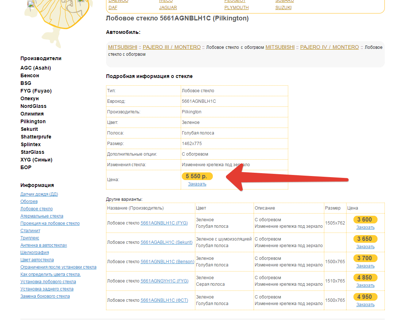Viewport: 395px width, 320px height.
Task: Choose Pilkington from the sidebar manufacturers
Action: click(33, 121)
